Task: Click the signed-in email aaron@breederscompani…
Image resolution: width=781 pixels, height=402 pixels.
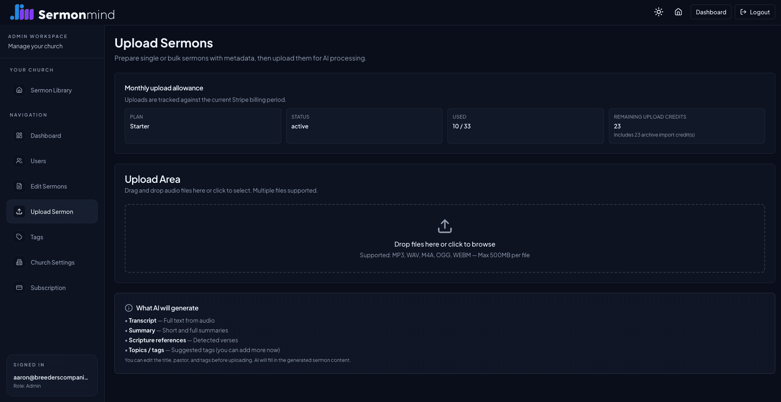Action: click(51, 377)
